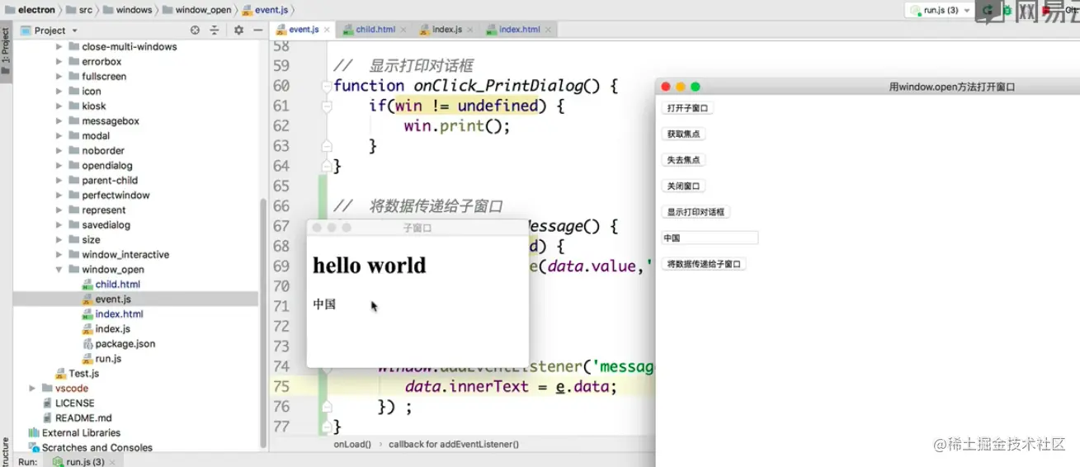Click the text input containing 中国

point(710,238)
